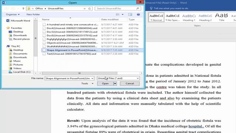
Task: Click navigation pane scroll up arrow
Action: click(x=35, y=19)
